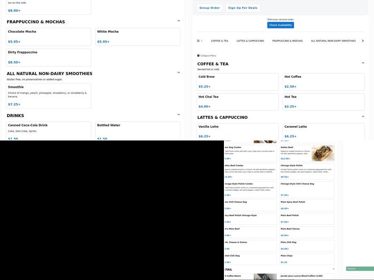Collapse the Drinks section chevron
The width and height of the screenshot is (374, 280).
(x=179, y=115)
